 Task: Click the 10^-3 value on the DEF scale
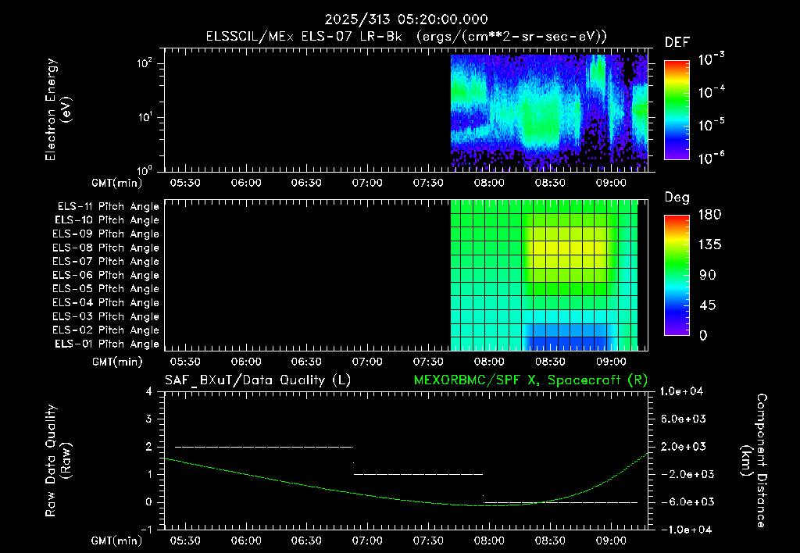click(x=711, y=59)
